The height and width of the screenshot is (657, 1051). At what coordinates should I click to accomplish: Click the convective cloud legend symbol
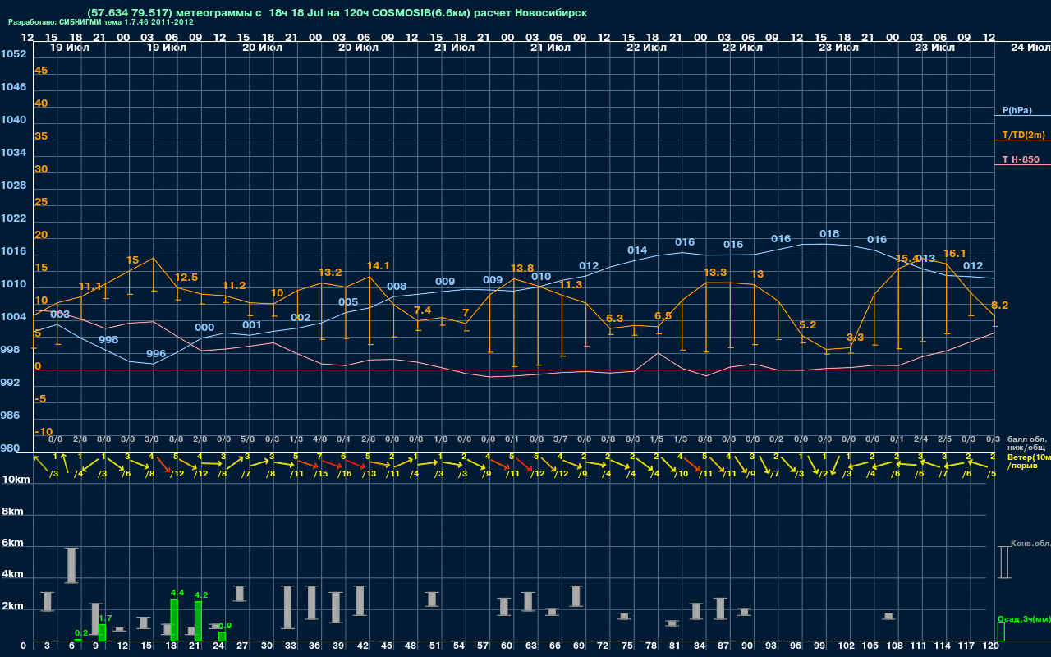(x=1003, y=562)
